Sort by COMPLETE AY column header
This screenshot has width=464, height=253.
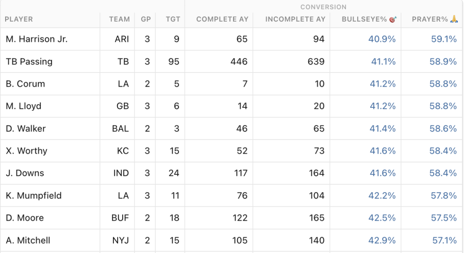pos(222,19)
